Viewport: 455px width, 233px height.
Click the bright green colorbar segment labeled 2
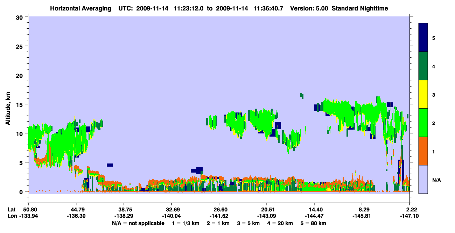(423, 123)
